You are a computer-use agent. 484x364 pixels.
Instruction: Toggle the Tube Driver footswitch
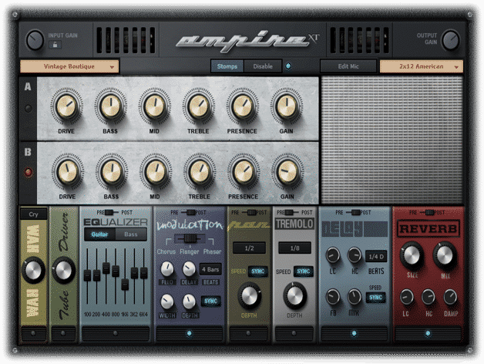pos(63,334)
